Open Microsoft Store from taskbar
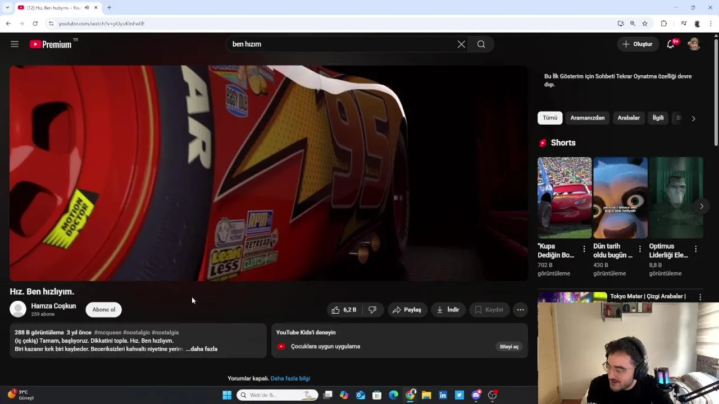Image resolution: width=719 pixels, height=404 pixels. pyautogui.click(x=377, y=395)
